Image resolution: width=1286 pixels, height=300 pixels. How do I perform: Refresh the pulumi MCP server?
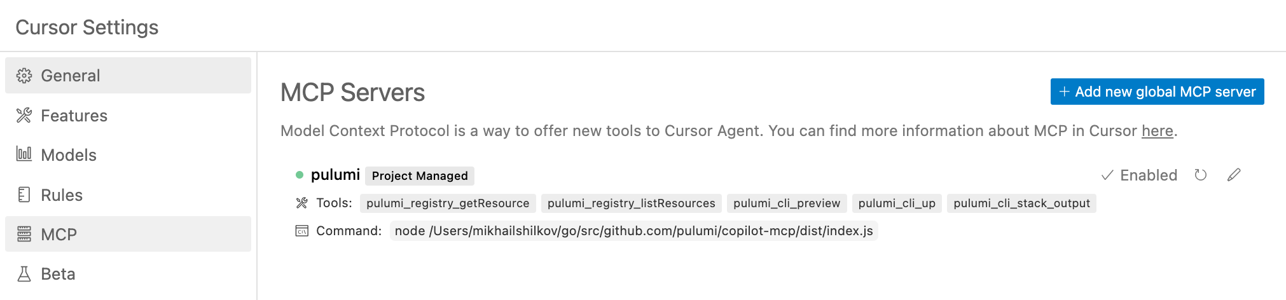[1200, 175]
